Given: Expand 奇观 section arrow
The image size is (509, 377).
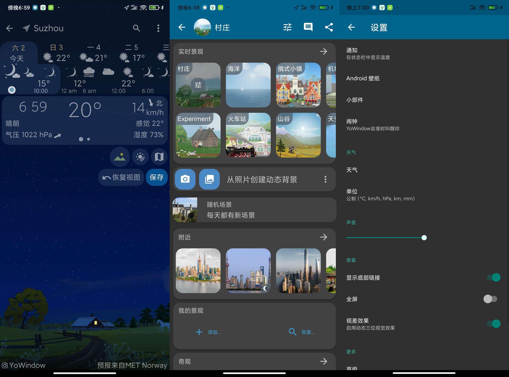Looking at the screenshot, I should click(324, 361).
